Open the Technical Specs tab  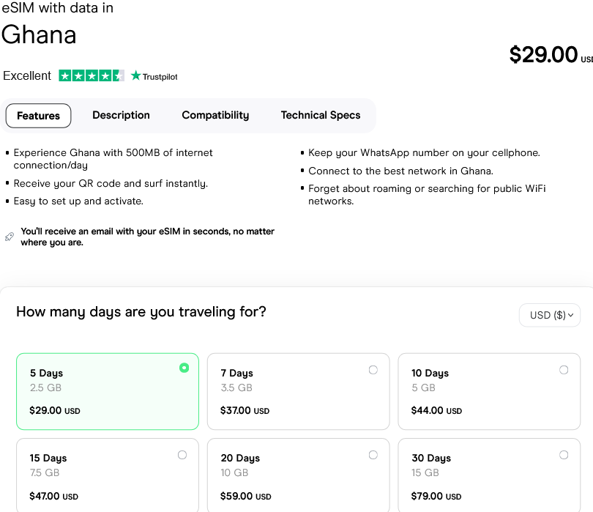[x=321, y=115]
